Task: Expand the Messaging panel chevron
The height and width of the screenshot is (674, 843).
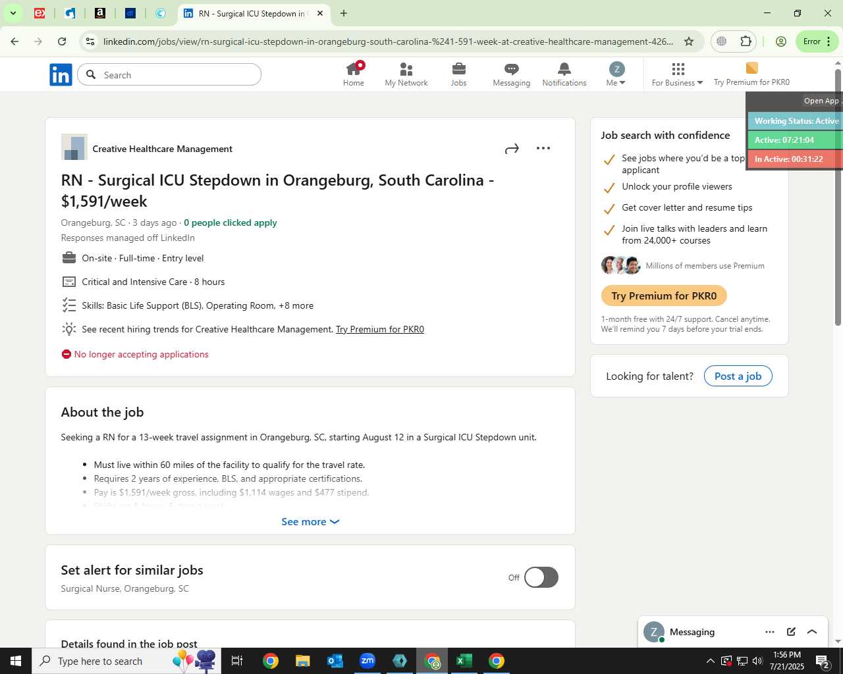Action: coord(812,632)
